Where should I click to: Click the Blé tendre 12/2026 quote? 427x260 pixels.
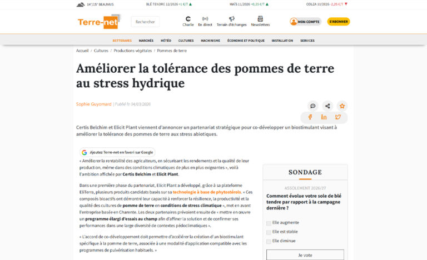coord(169,4)
